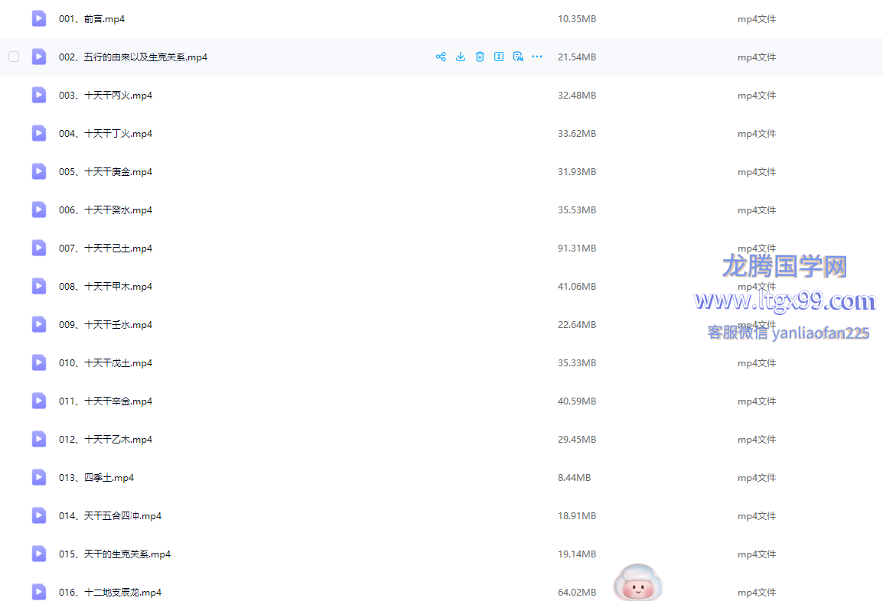Click the AI subtitle icon on file 002
The width and height of the screenshot is (883, 601).
pyautogui.click(x=518, y=57)
